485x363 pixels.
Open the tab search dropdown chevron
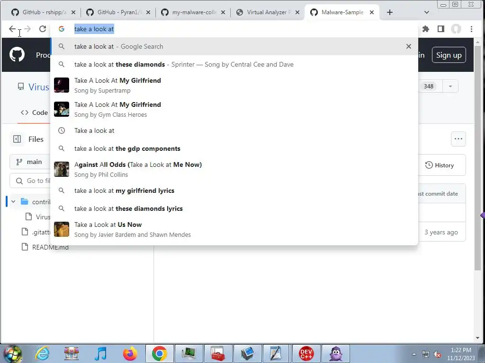click(427, 12)
